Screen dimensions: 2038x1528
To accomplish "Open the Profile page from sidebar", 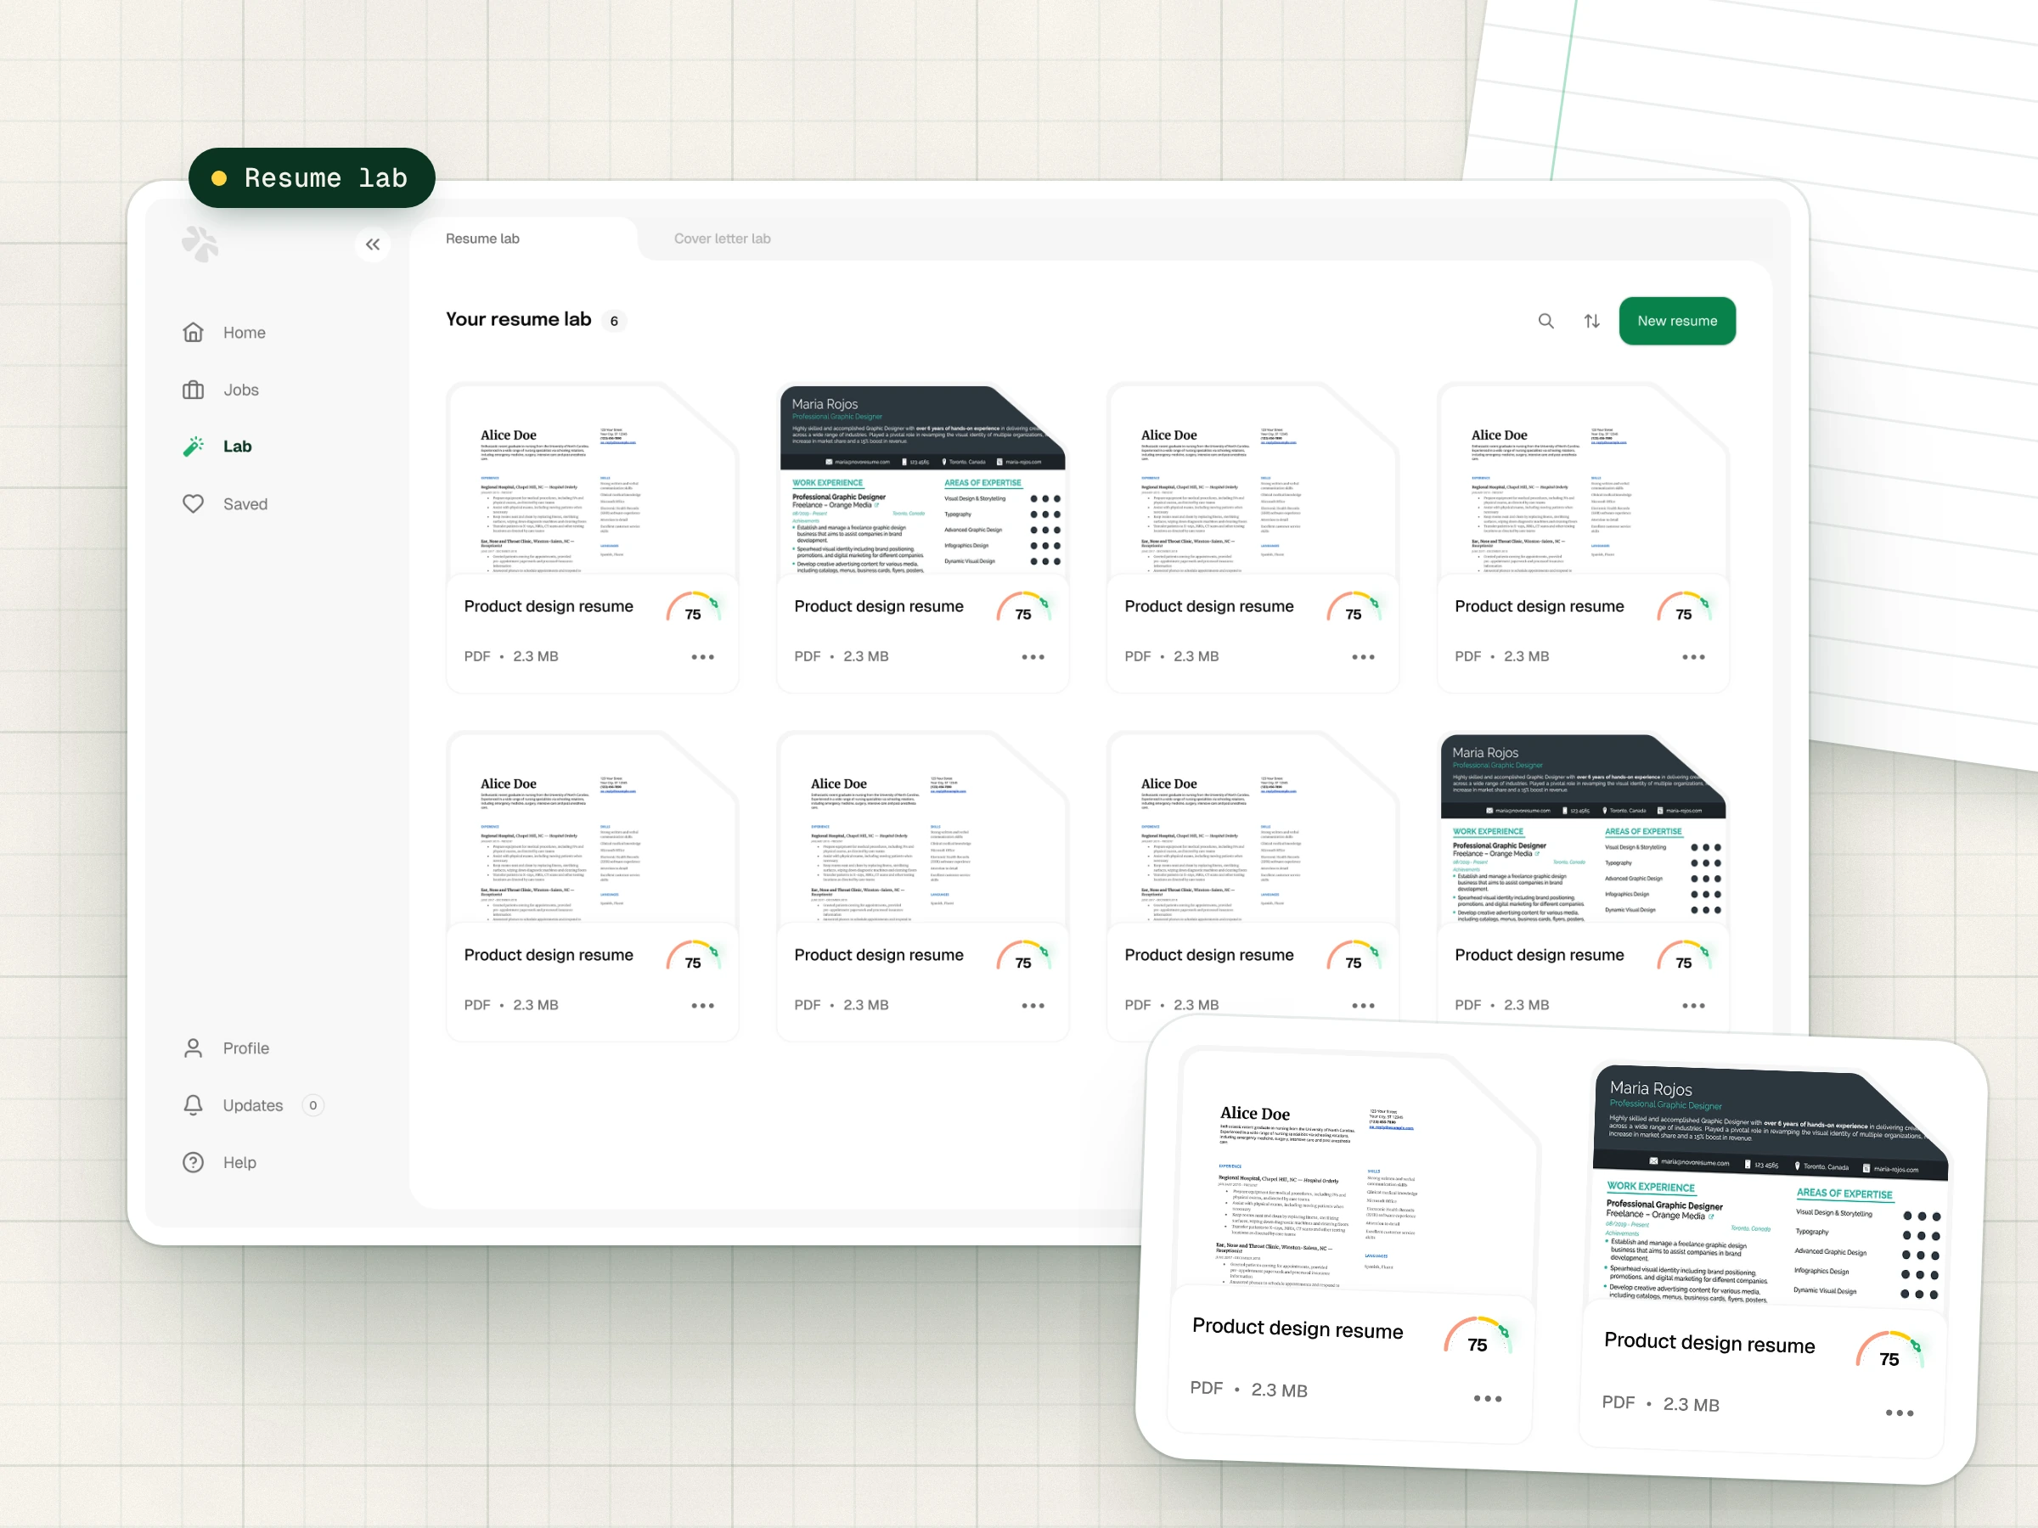I will pos(227,1048).
